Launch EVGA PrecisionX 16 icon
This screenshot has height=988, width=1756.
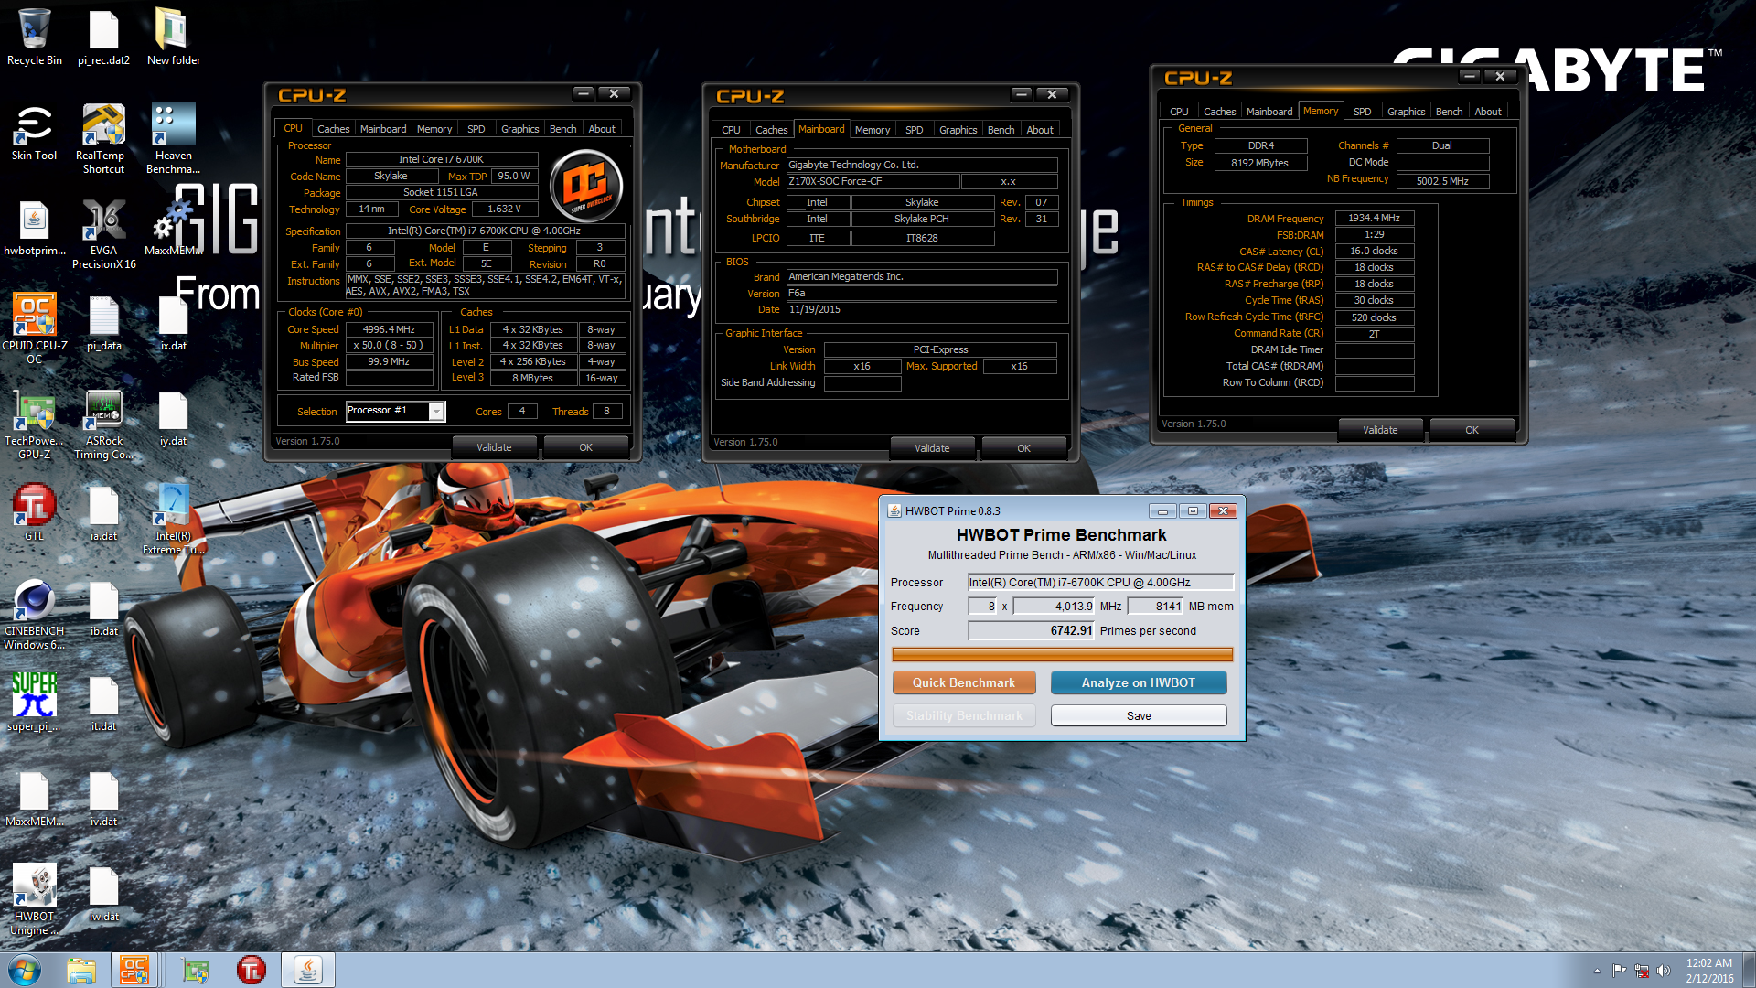(103, 233)
